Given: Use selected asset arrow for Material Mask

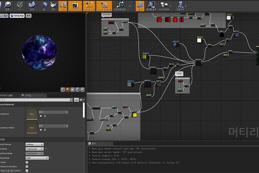Looking at the screenshot, I should [41, 130].
